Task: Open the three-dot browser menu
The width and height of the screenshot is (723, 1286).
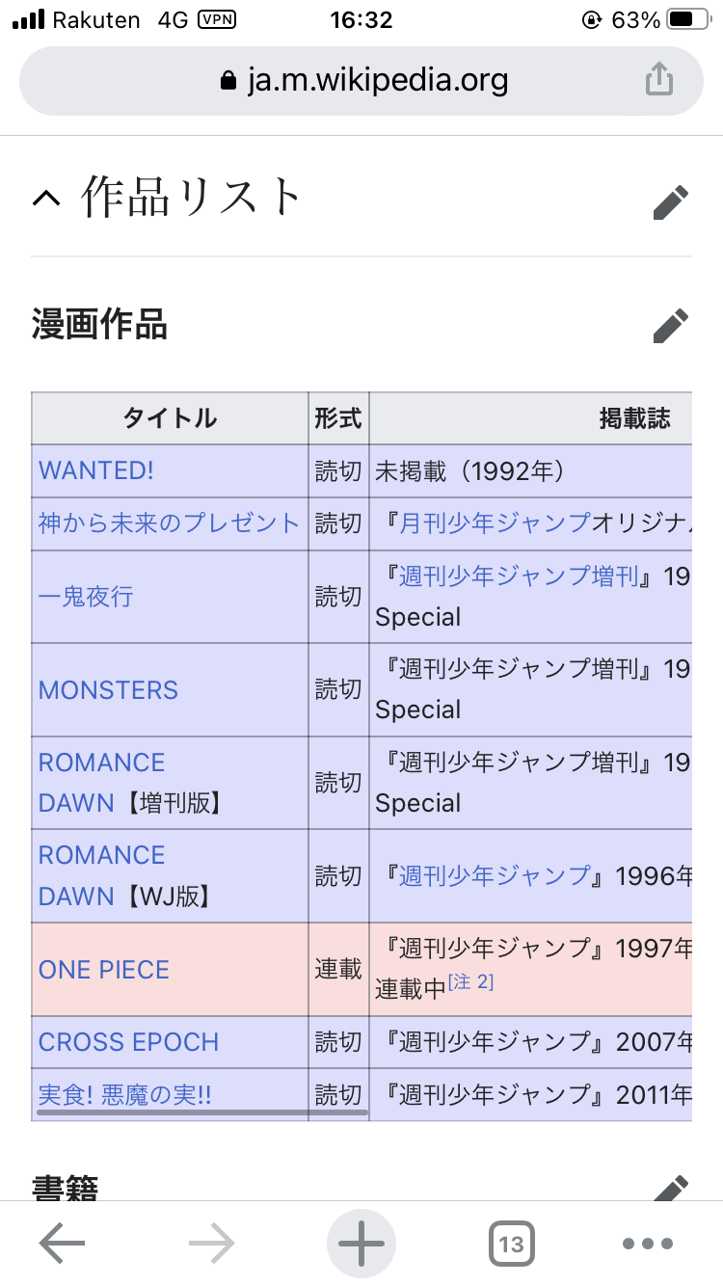Action: tap(647, 1244)
